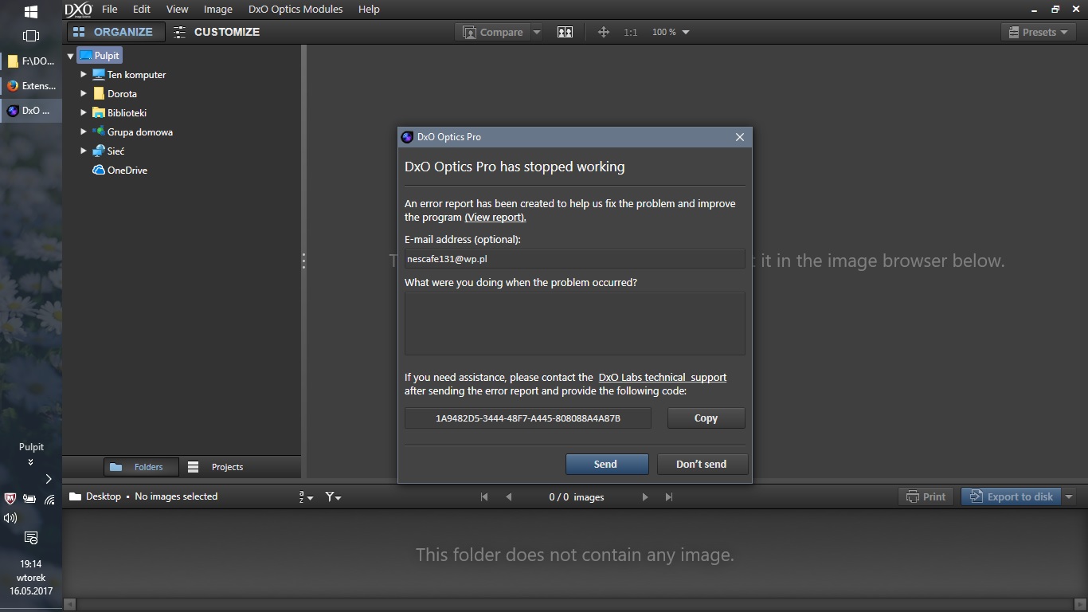Open the 100 % zoom level dropdown
This screenshot has width=1088, height=612.
[x=671, y=32]
